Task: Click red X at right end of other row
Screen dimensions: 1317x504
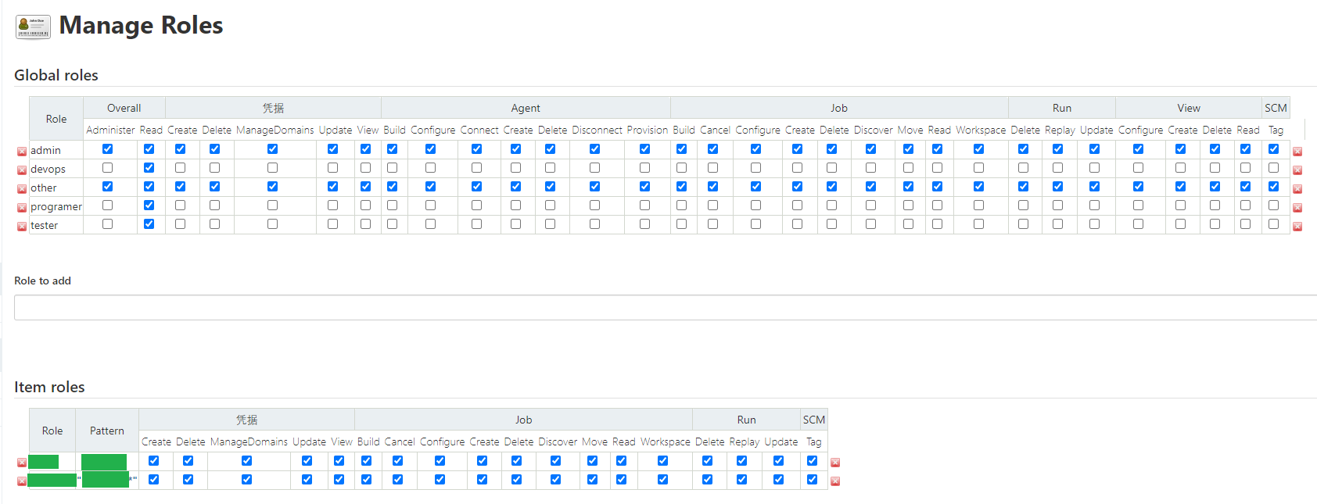Action: [1297, 189]
